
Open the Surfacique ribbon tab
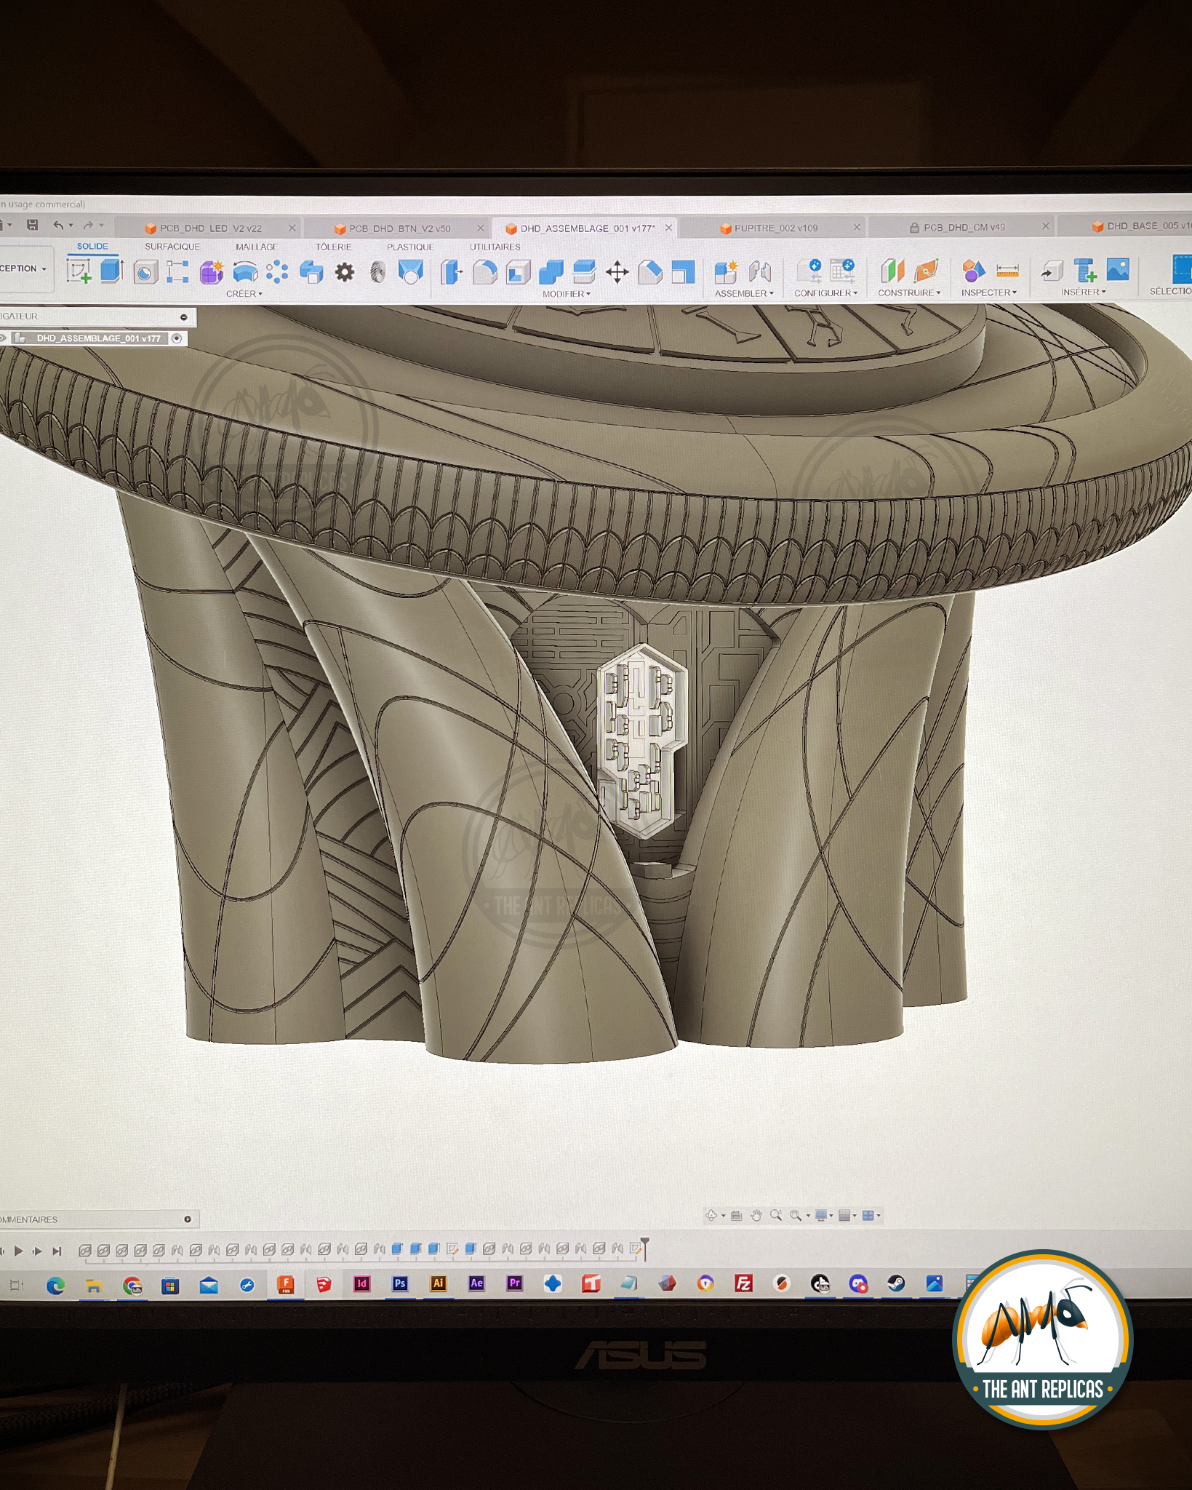(172, 247)
